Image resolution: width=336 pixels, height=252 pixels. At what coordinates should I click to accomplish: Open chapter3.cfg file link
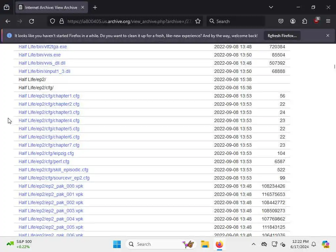pyautogui.click(x=49, y=112)
